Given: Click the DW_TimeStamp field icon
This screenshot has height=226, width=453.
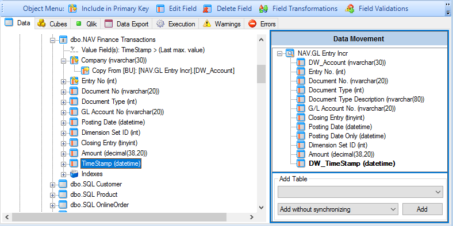Looking at the screenshot, I should pyautogui.click(x=301, y=163).
